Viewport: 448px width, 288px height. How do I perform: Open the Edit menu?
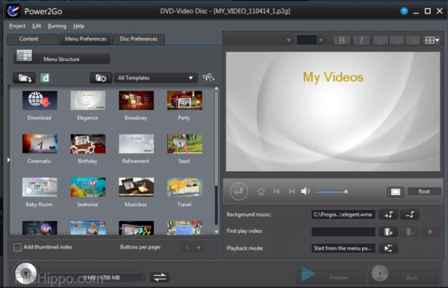37,26
